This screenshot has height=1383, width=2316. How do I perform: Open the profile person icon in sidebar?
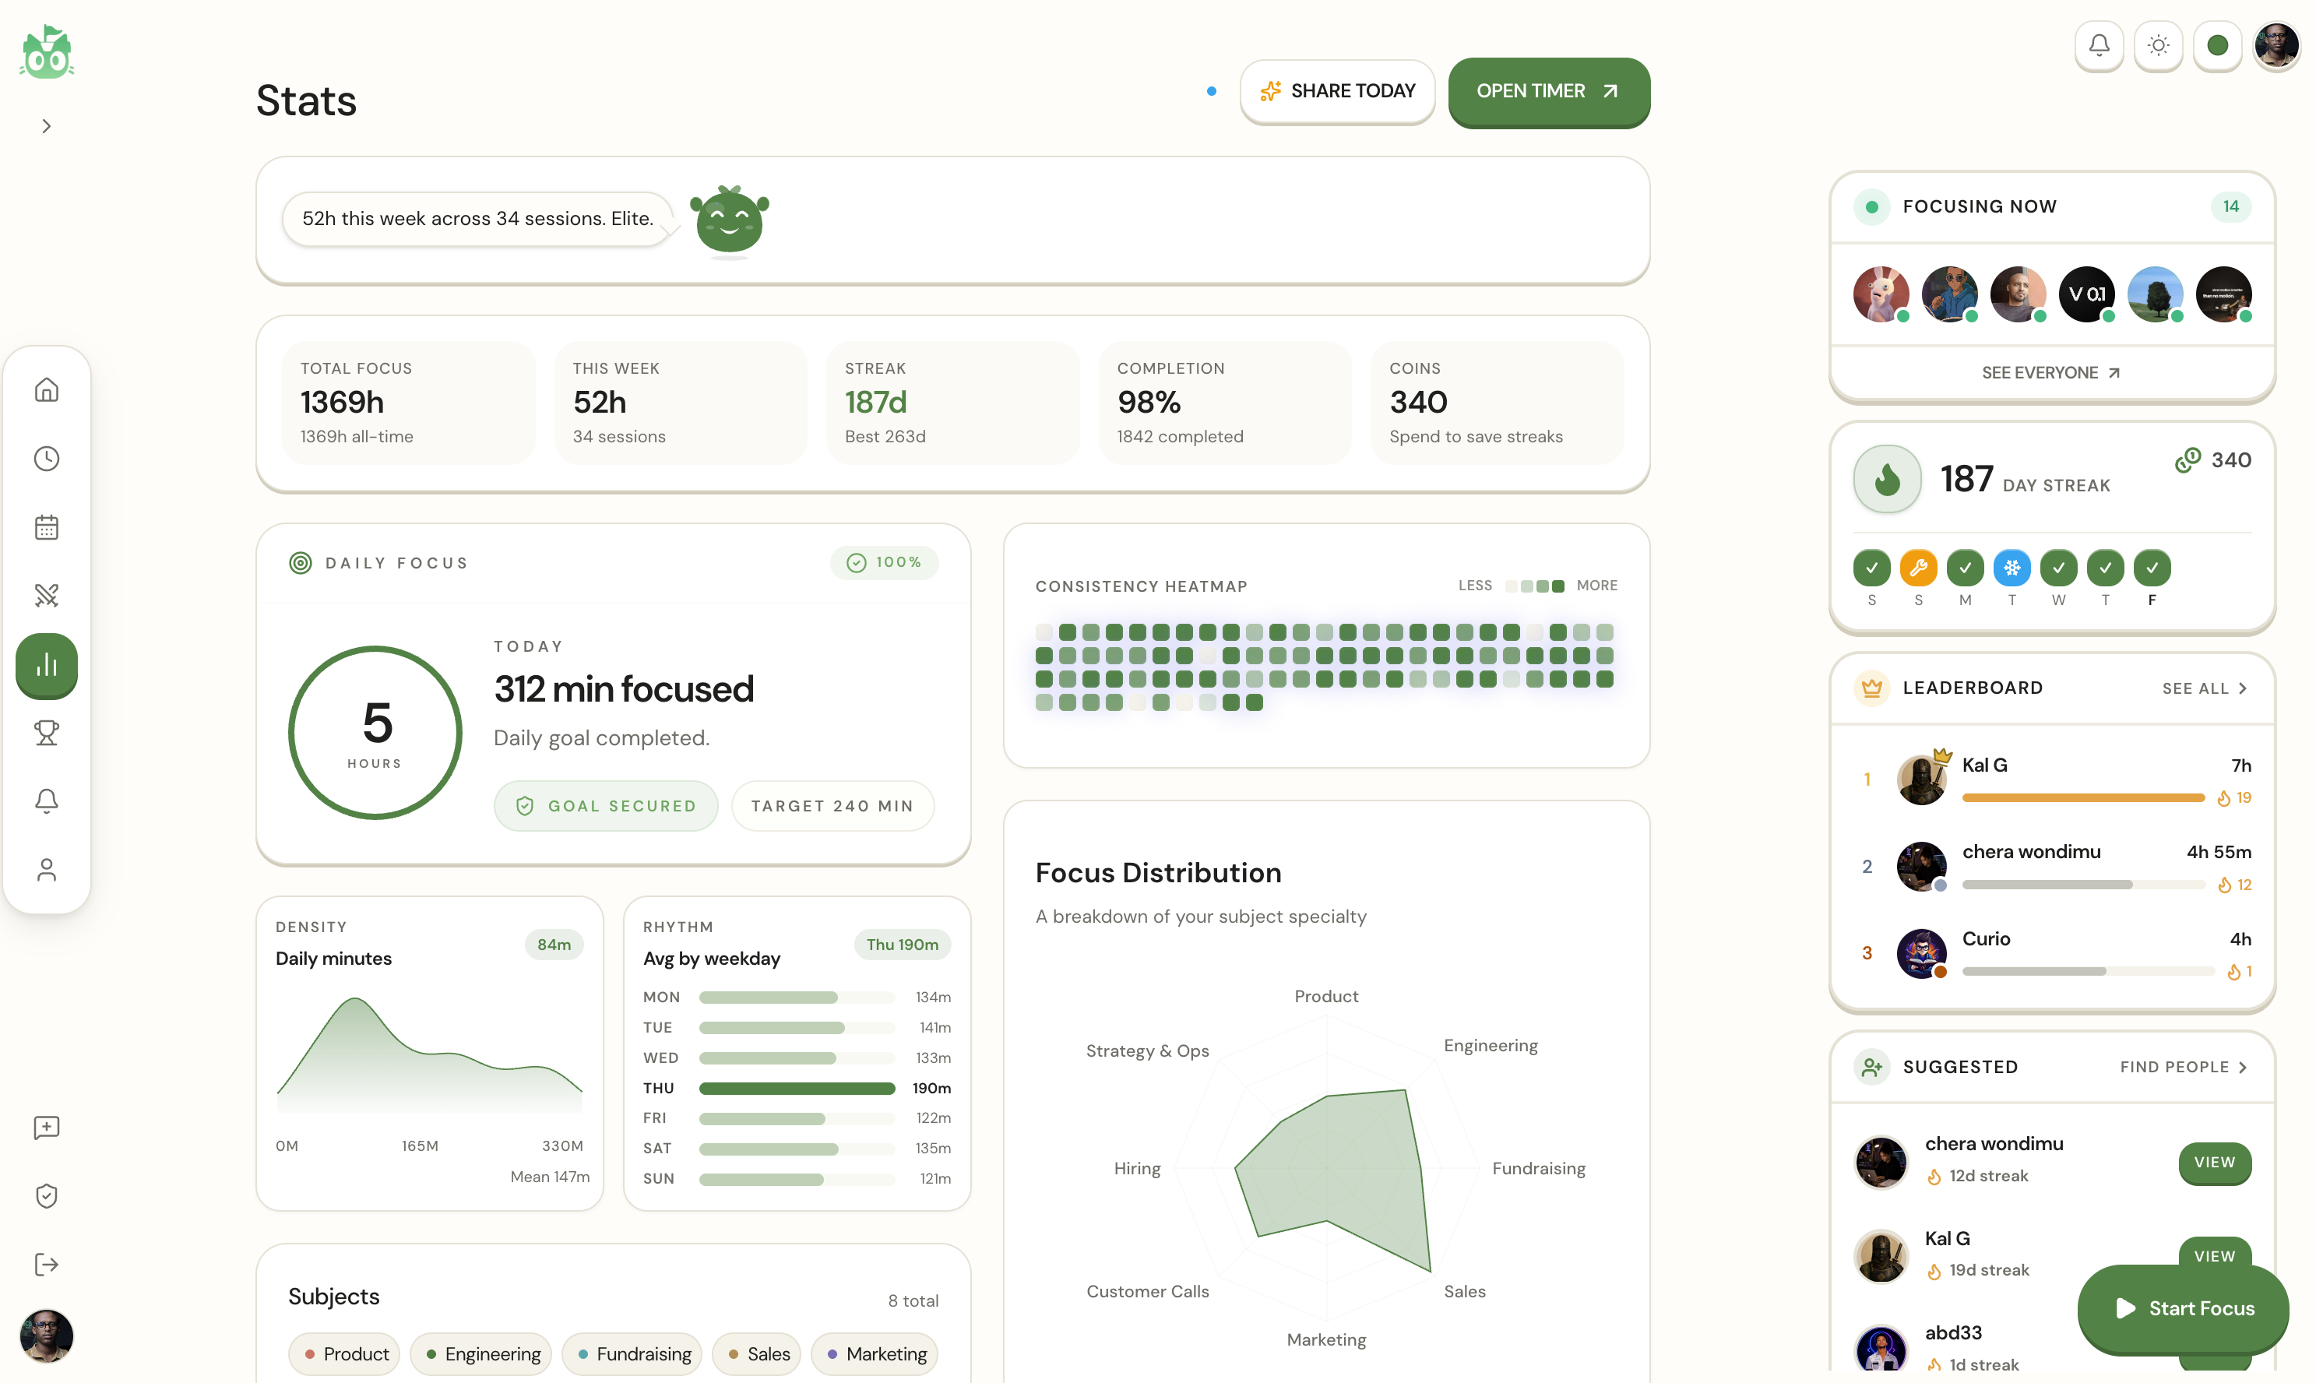47,870
